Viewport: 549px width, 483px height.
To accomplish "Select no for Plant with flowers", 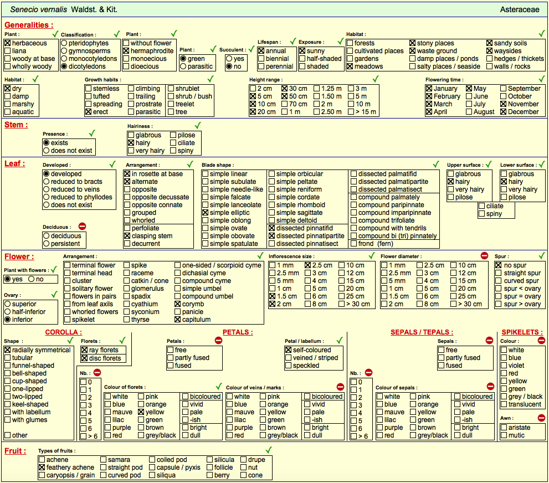I will coord(32,279).
